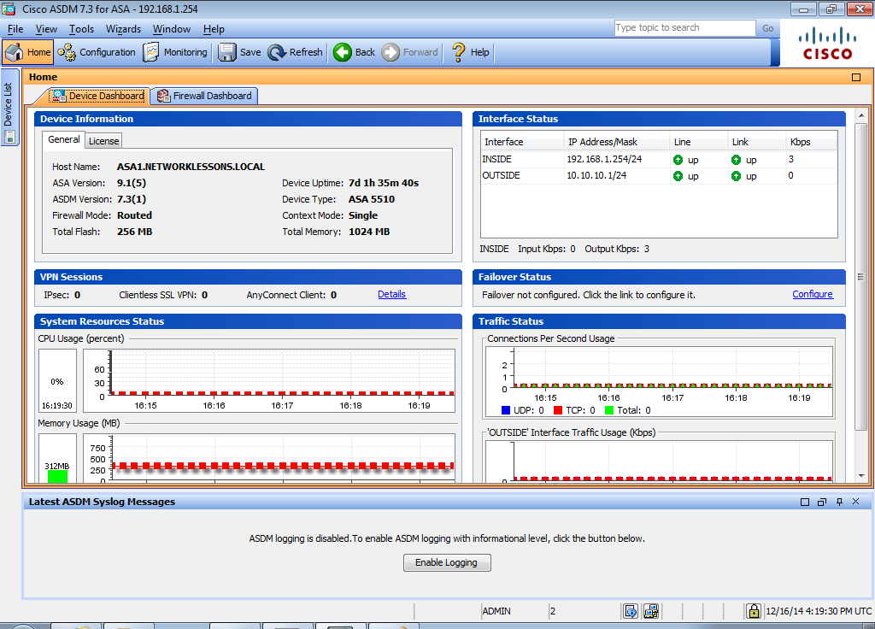Click the 'Type topic to search' field
Image resolution: width=875 pixels, height=629 pixels.
pyautogui.click(x=684, y=28)
